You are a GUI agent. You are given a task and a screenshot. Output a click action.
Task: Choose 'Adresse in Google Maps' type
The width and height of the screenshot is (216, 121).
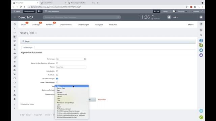tap(72, 103)
